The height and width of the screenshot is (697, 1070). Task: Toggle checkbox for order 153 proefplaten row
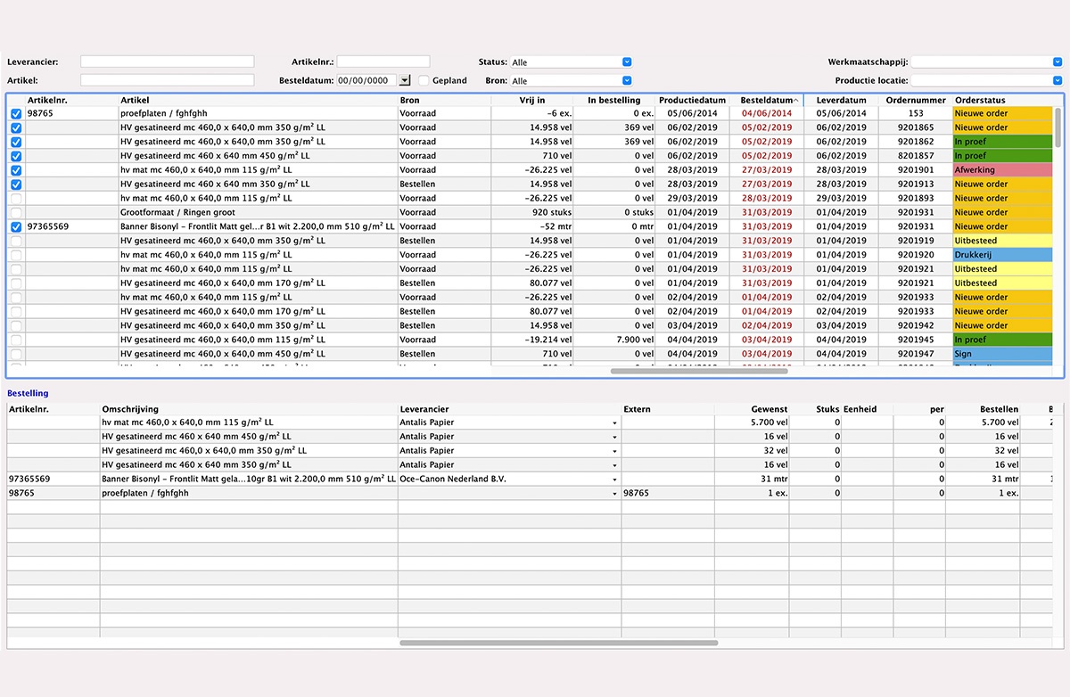click(16, 114)
